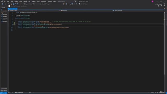Select gridPropertyDetails member in CodeMaid list
The image size is (167, 94).
(x=4, y=22)
